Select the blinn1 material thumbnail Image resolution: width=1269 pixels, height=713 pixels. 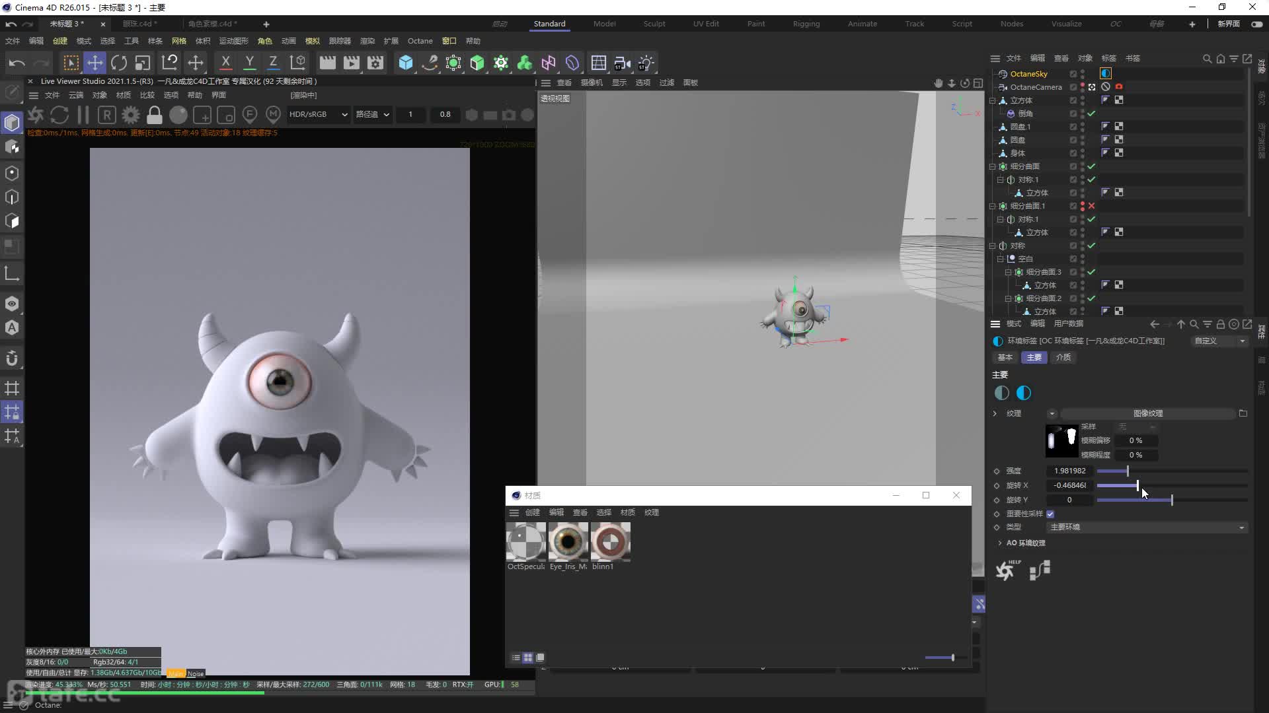[611, 542]
